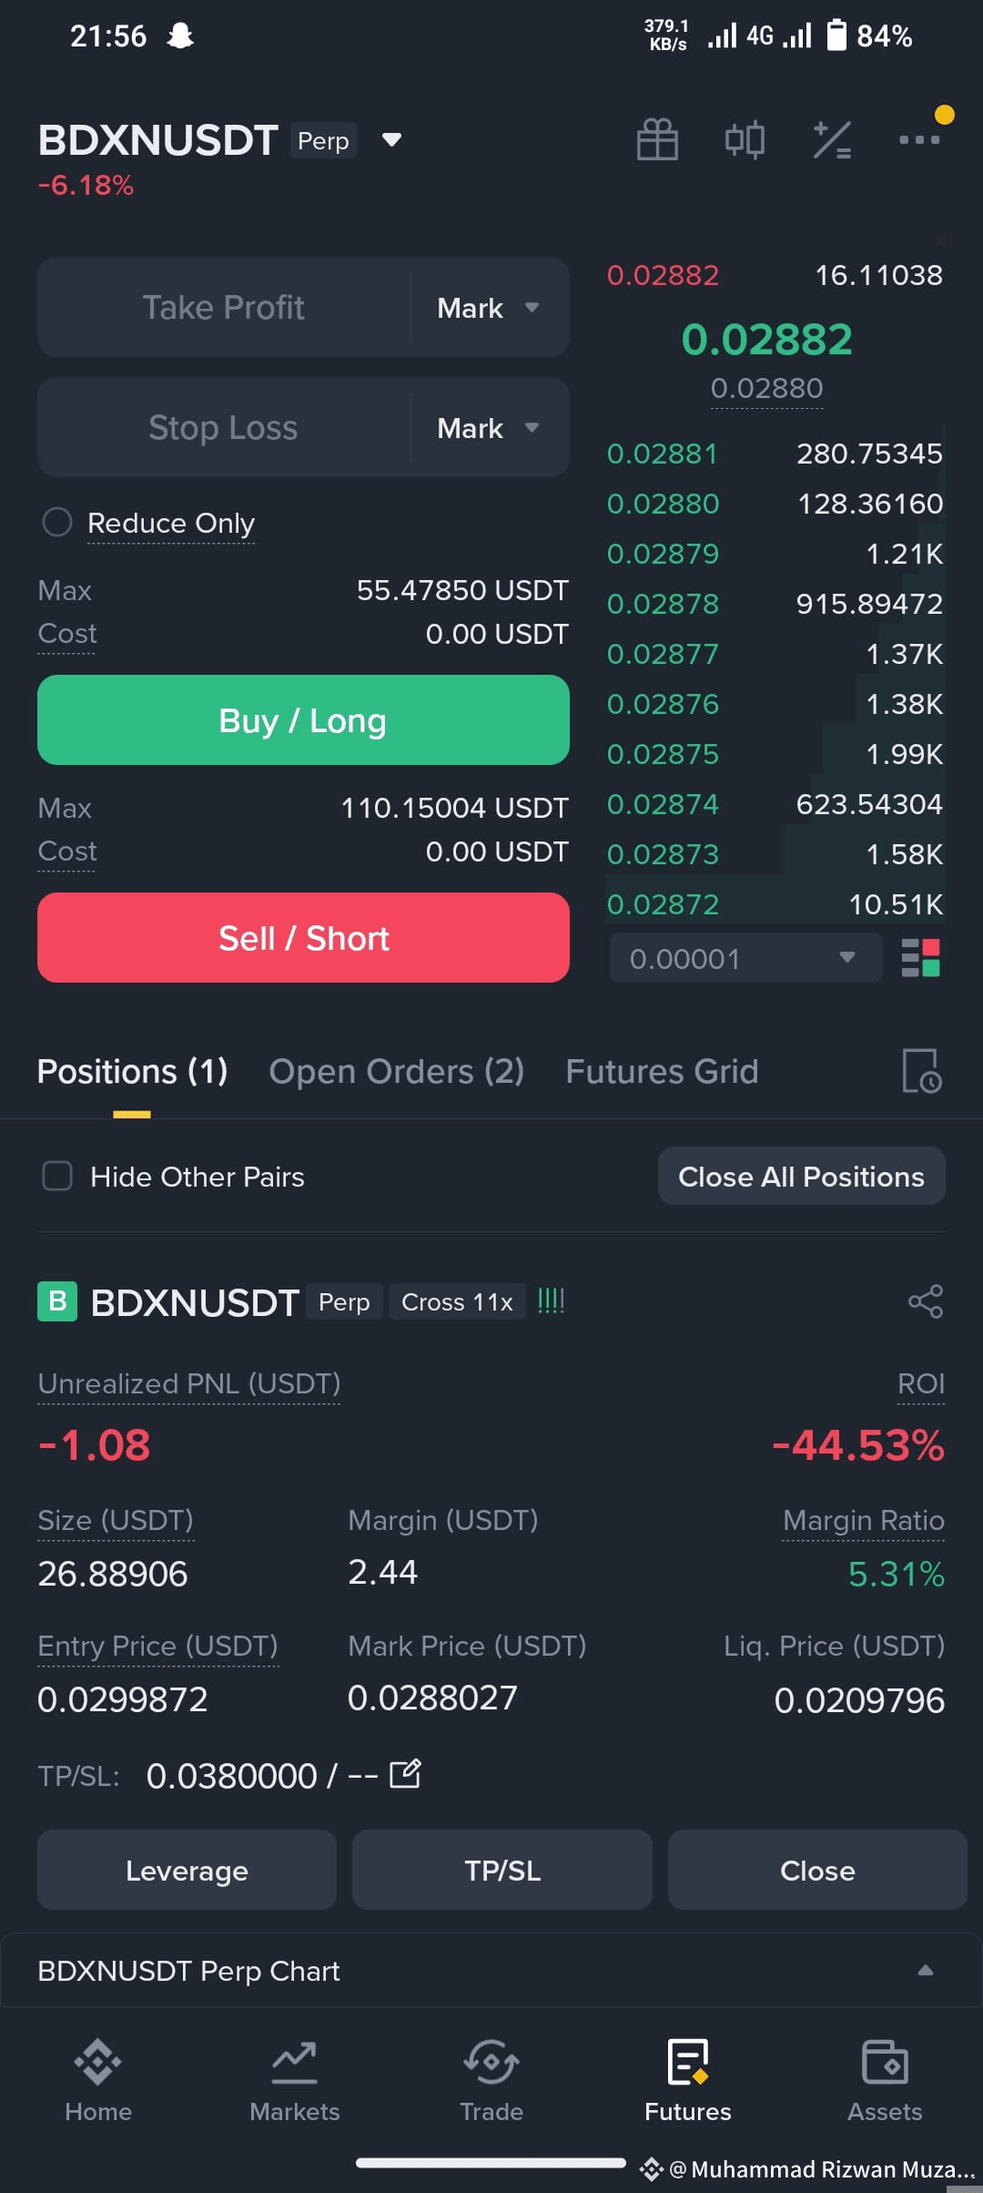Go to the Assets wallet tab
Screen dimensions: 983x2193
pyautogui.click(x=885, y=2081)
